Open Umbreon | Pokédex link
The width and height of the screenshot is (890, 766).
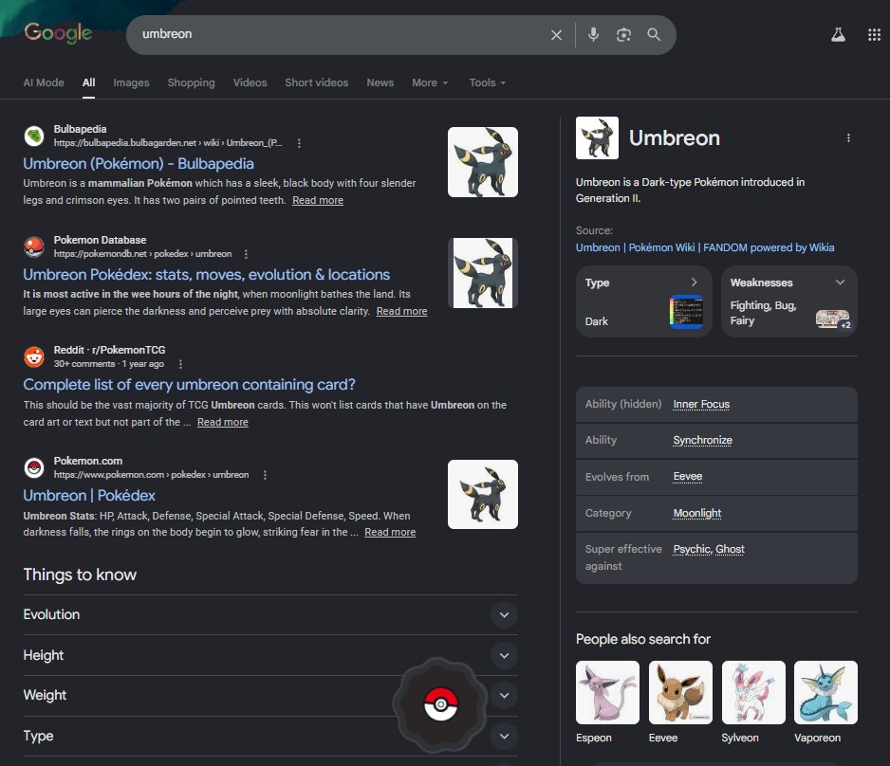coord(89,496)
